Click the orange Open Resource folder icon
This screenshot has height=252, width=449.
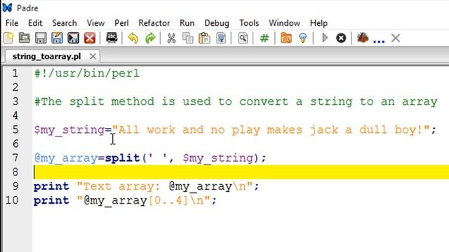point(286,38)
